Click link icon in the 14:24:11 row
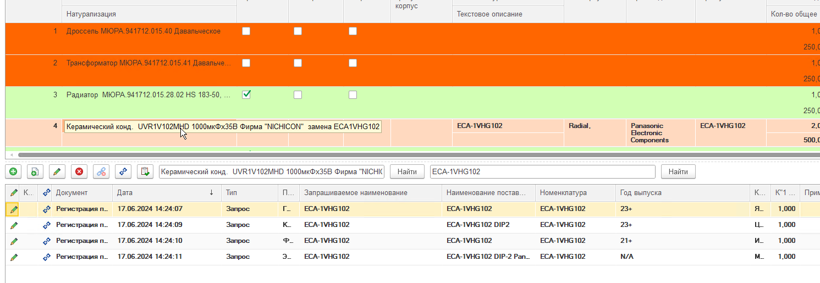The image size is (820, 283). pyautogui.click(x=47, y=257)
